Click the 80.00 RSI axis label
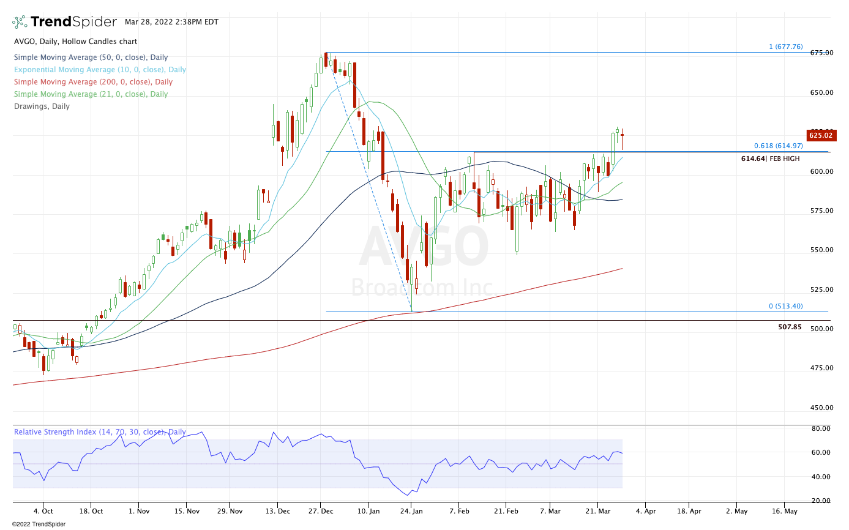This screenshot has width=849, height=530. [821, 428]
